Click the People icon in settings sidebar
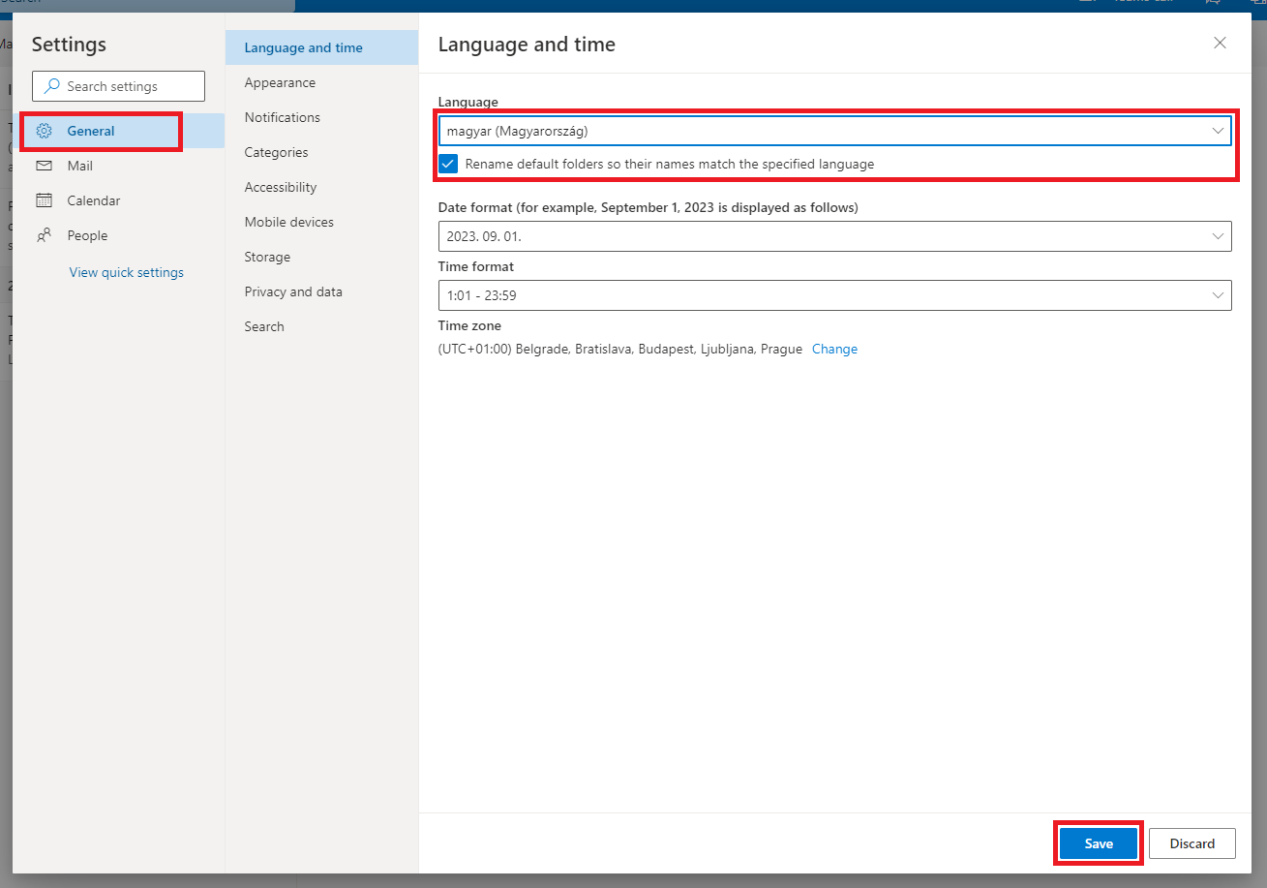The image size is (1267, 888). (x=44, y=235)
